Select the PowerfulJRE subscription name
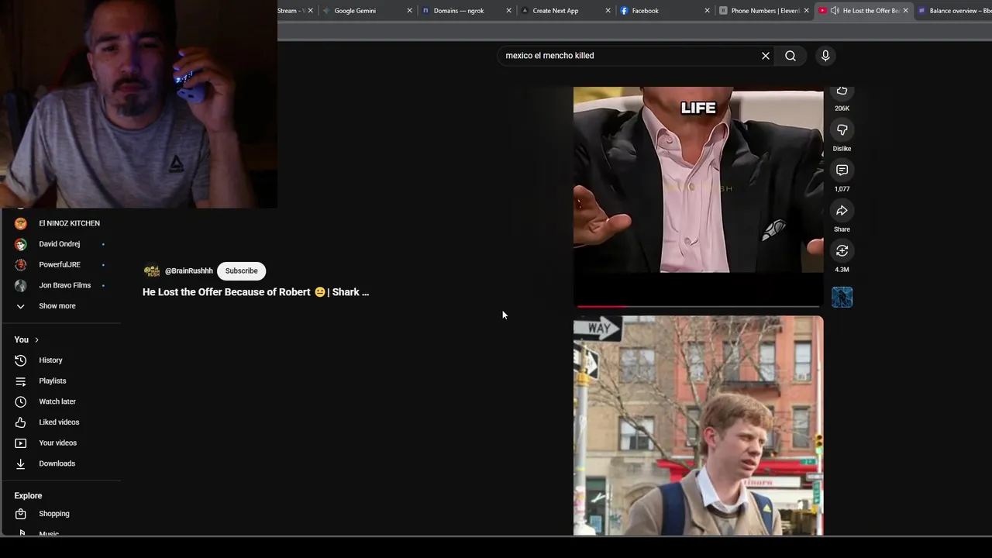Screen dimensions: 992x558 tap(60, 265)
